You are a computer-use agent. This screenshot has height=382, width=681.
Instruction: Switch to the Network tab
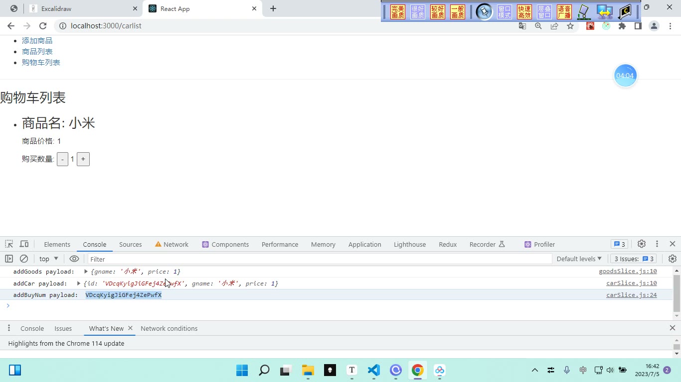171,244
